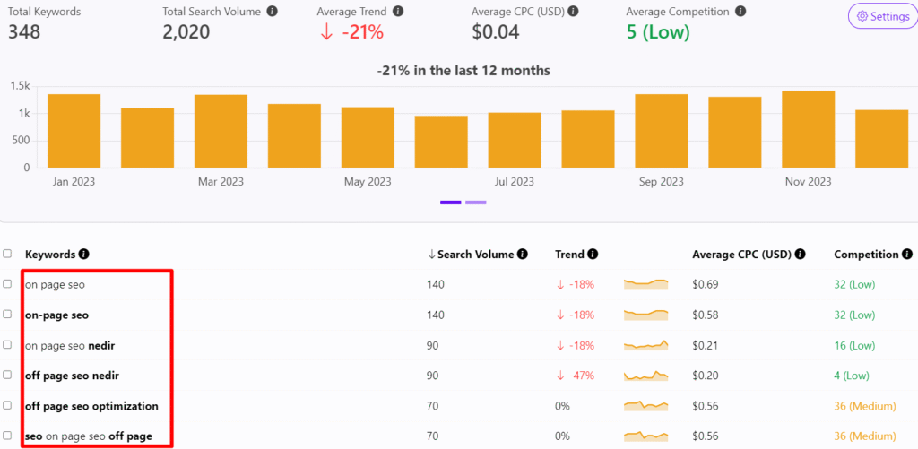Open trend sparkline for 'on page seo nedir'
This screenshot has width=918, height=449.
(646, 345)
